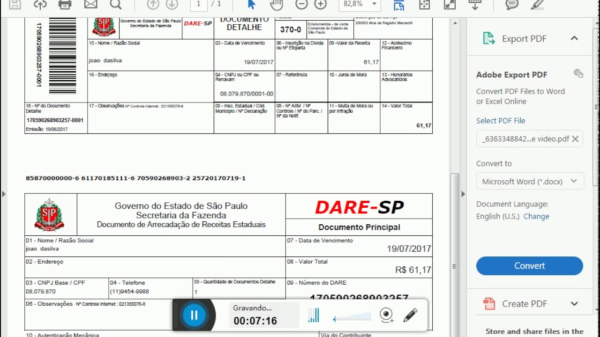Screen dimensions: 600x337
Task: Click the São Paulo coat of arms logo
Action: click(50, 214)
